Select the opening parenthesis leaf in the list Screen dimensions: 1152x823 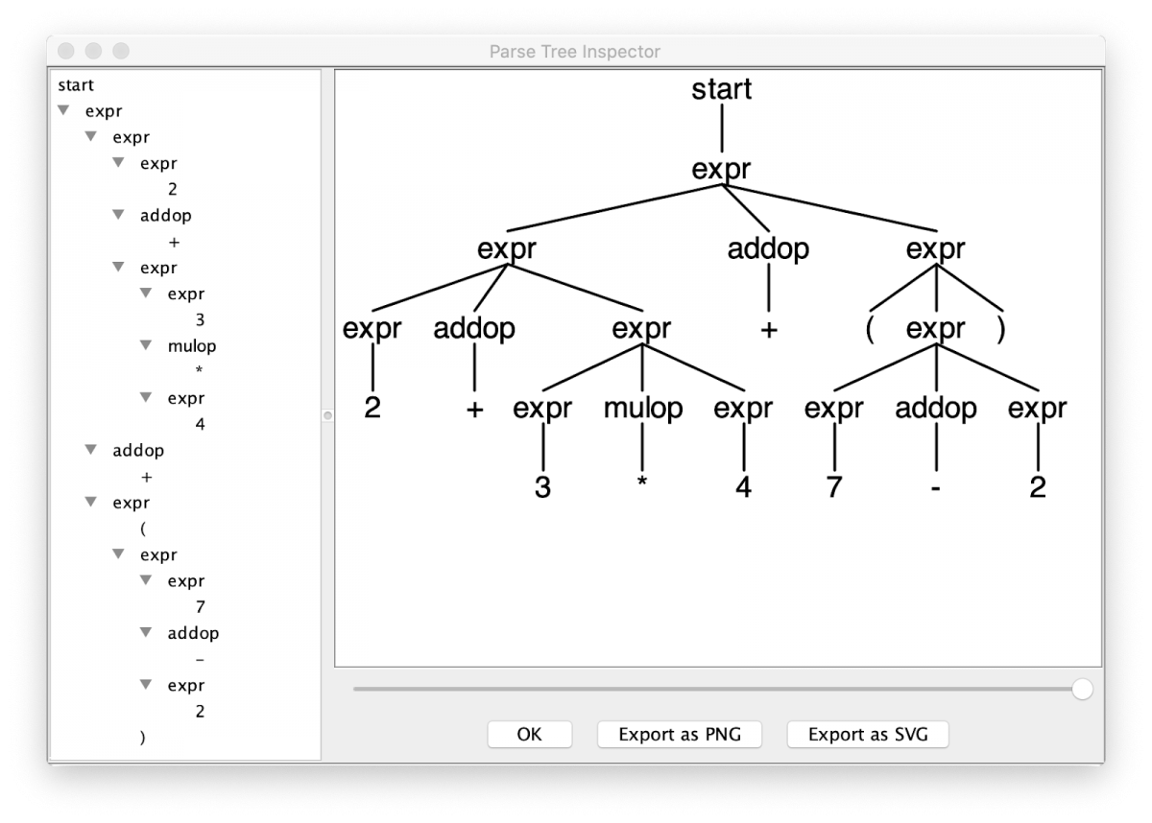(143, 529)
